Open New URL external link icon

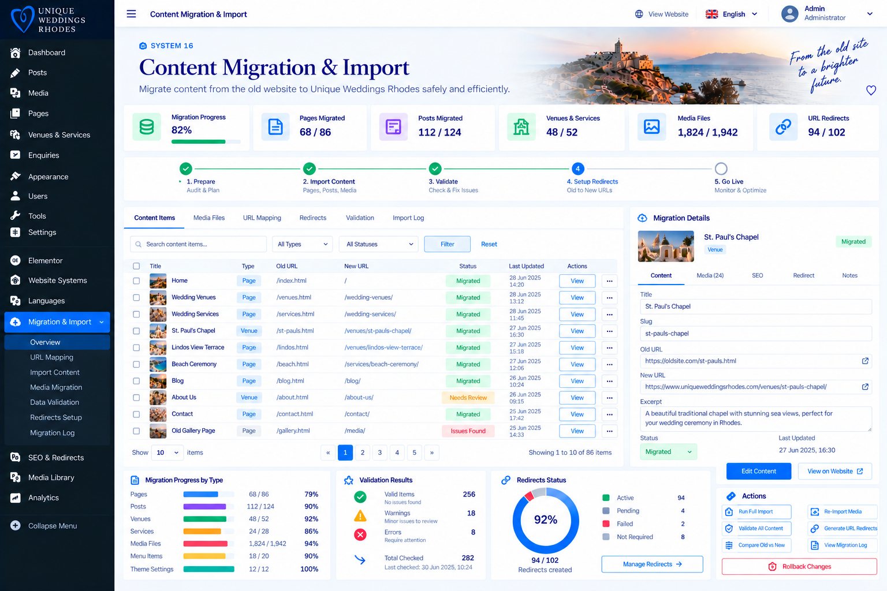point(865,387)
